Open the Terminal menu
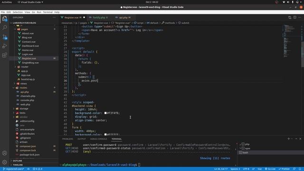304x171 pixels. coord(47,12)
